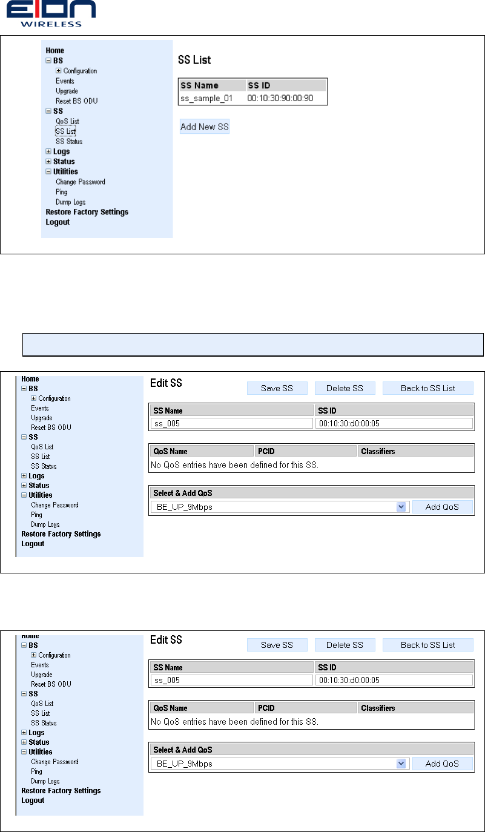Viewport: 485px width, 832px height.
Task: Focus the SS ID field in middle Edit SS page
Action: pos(394,423)
